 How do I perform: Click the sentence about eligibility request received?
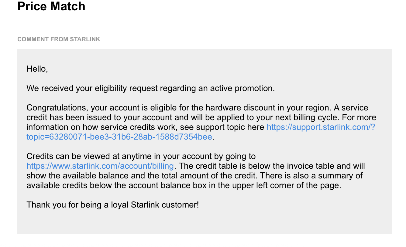[150, 88]
